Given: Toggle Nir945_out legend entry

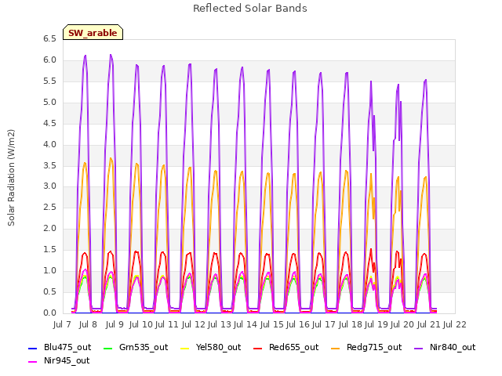Looking at the screenshot, I should tap(59, 361).
